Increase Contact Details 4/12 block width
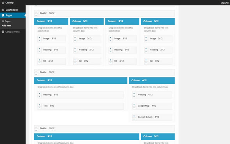 coord(134,116)
